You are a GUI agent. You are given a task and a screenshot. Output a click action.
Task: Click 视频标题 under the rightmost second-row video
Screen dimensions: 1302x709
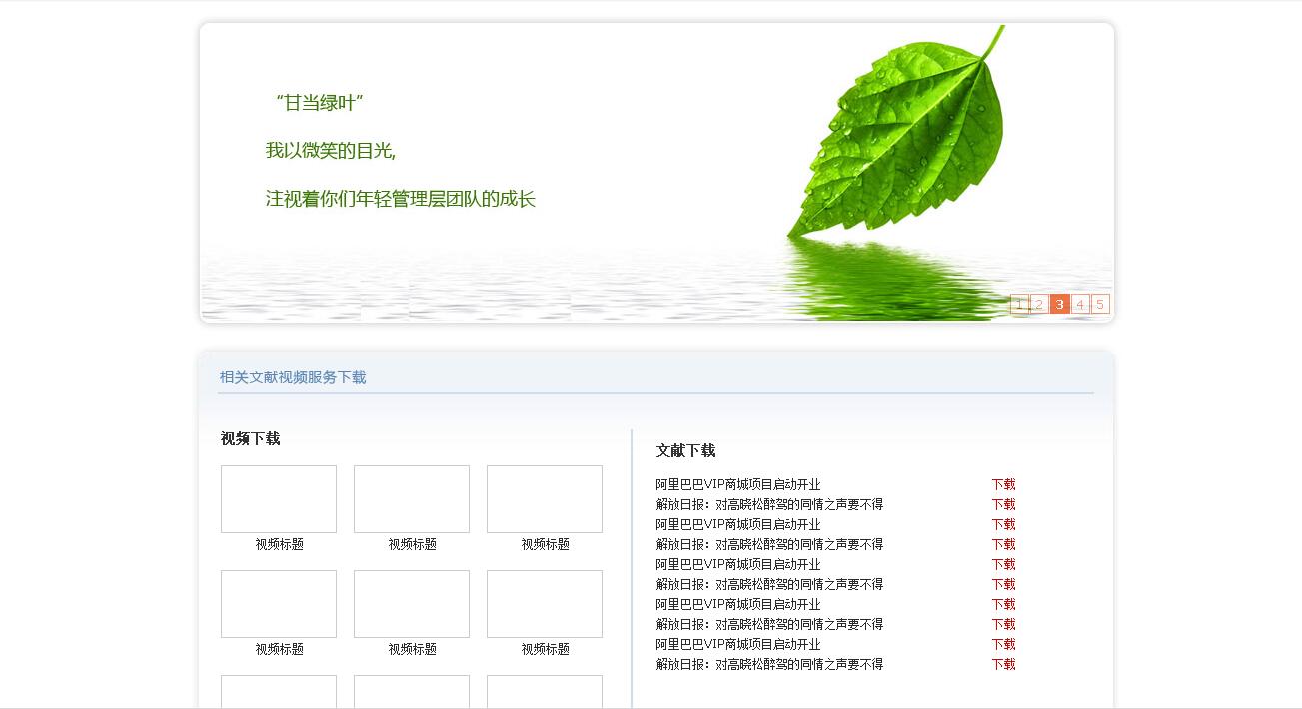(545, 650)
